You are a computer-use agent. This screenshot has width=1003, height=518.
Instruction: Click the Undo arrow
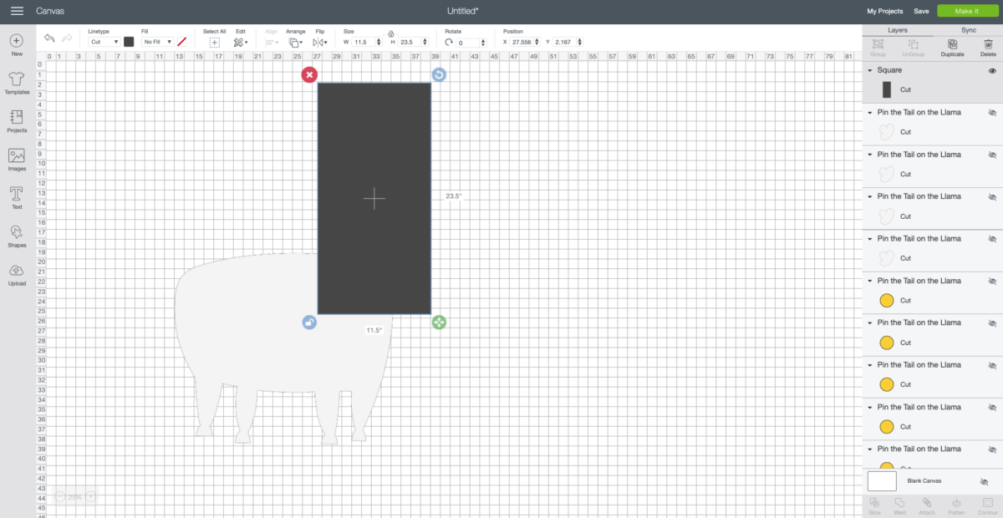tap(49, 38)
